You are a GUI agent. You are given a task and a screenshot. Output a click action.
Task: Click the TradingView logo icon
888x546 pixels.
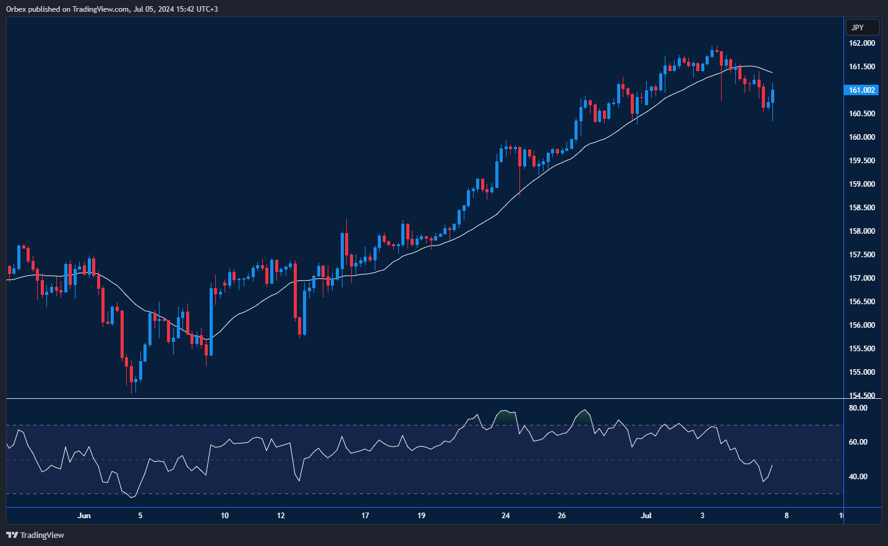click(x=12, y=535)
